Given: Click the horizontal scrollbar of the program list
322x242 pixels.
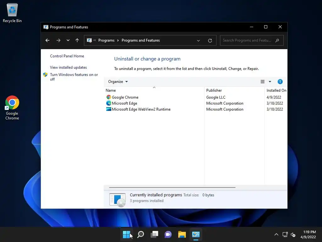Looking at the screenshot, I should tap(172, 187).
